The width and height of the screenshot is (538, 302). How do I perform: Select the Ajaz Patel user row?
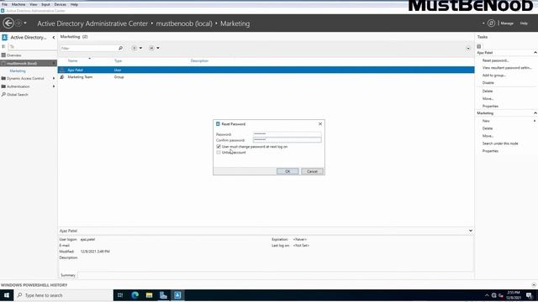[266, 70]
